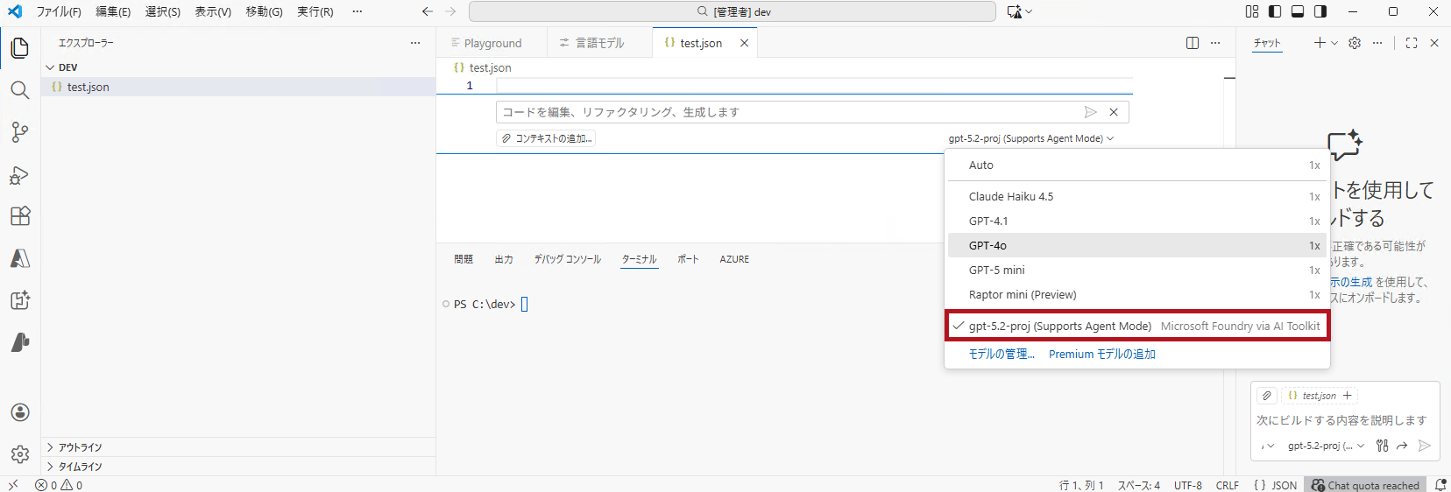Close the chat secondary sidebar

point(1434,43)
